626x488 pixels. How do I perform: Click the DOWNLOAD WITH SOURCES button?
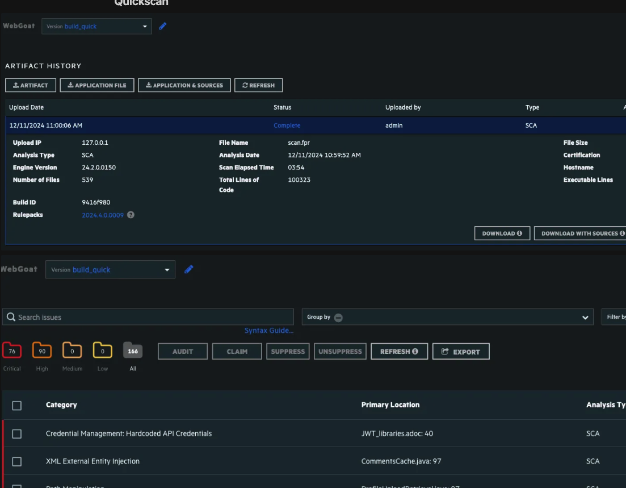tap(580, 233)
